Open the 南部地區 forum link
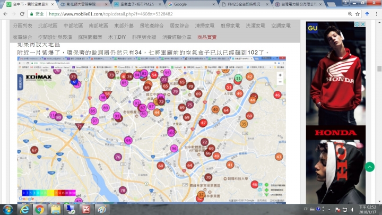The height and width of the screenshot is (215, 382). [x=99, y=25]
